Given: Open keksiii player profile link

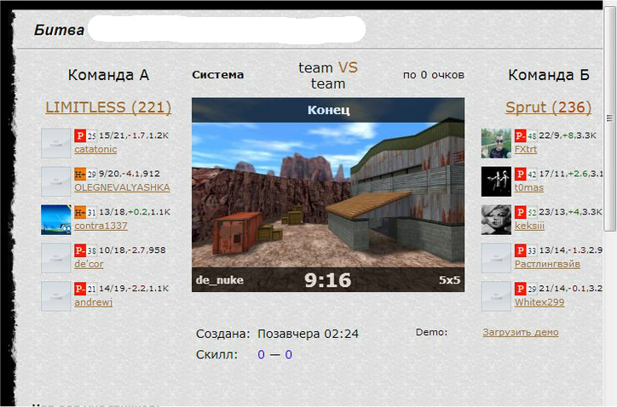Looking at the screenshot, I should pos(529,226).
